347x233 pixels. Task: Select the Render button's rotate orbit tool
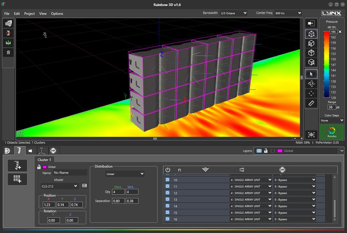(311, 84)
